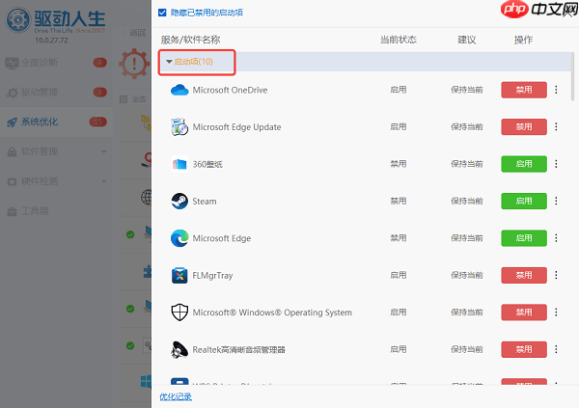The width and height of the screenshot is (579, 408).
Task: Disable Realtek高清晰音频管理器 startup
Action: (524, 349)
